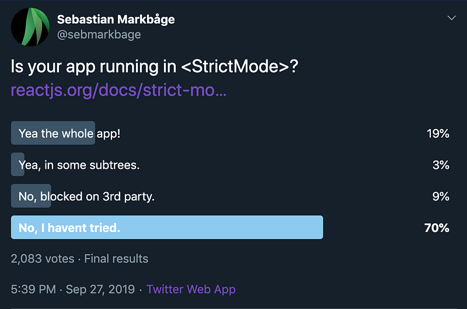Viewport: 467px width, 309px height.
Task: Open Sebastian Markbåge's profile avatar
Action: coord(30,27)
